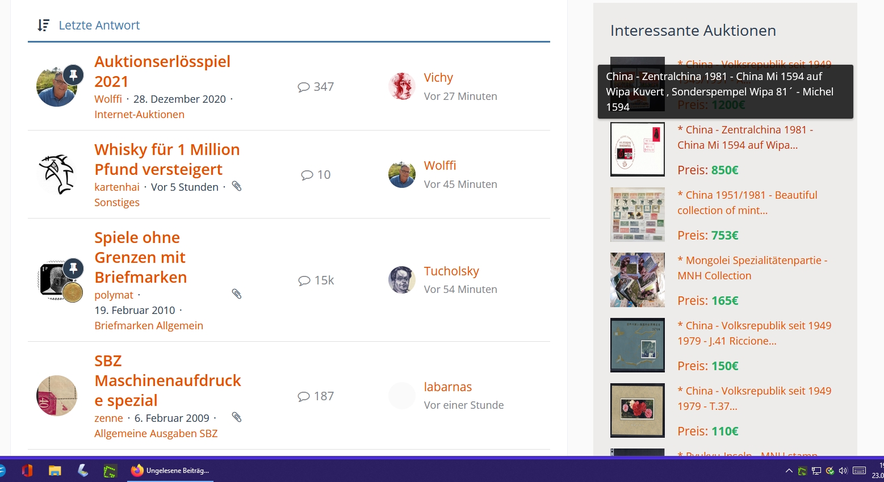Screen dimensions: 884x482
Task: Open Tucholsky's user profile link
Action: (x=451, y=271)
